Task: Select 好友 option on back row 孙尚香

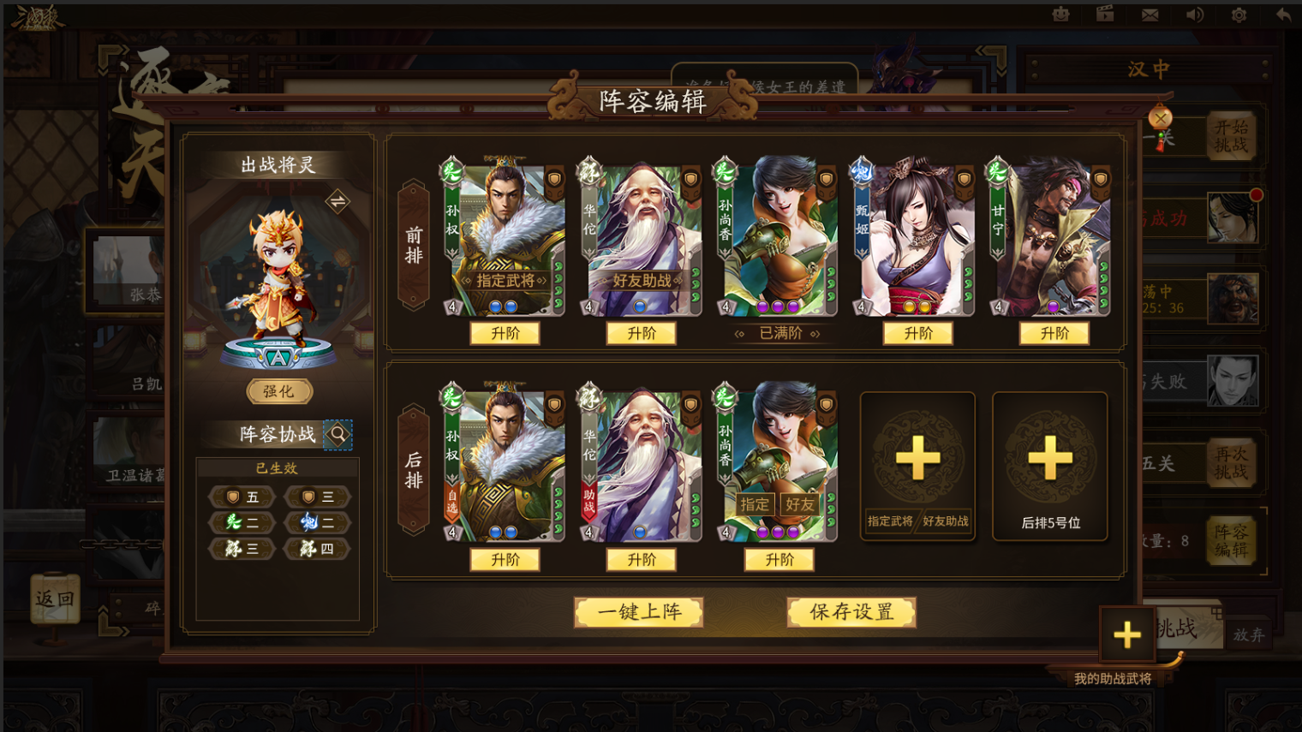Action: point(800,504)
